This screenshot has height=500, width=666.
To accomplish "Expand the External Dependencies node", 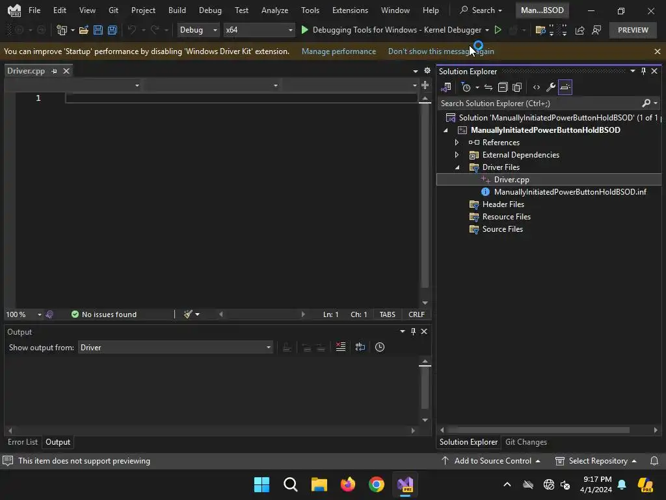I will tap(457, 155).
